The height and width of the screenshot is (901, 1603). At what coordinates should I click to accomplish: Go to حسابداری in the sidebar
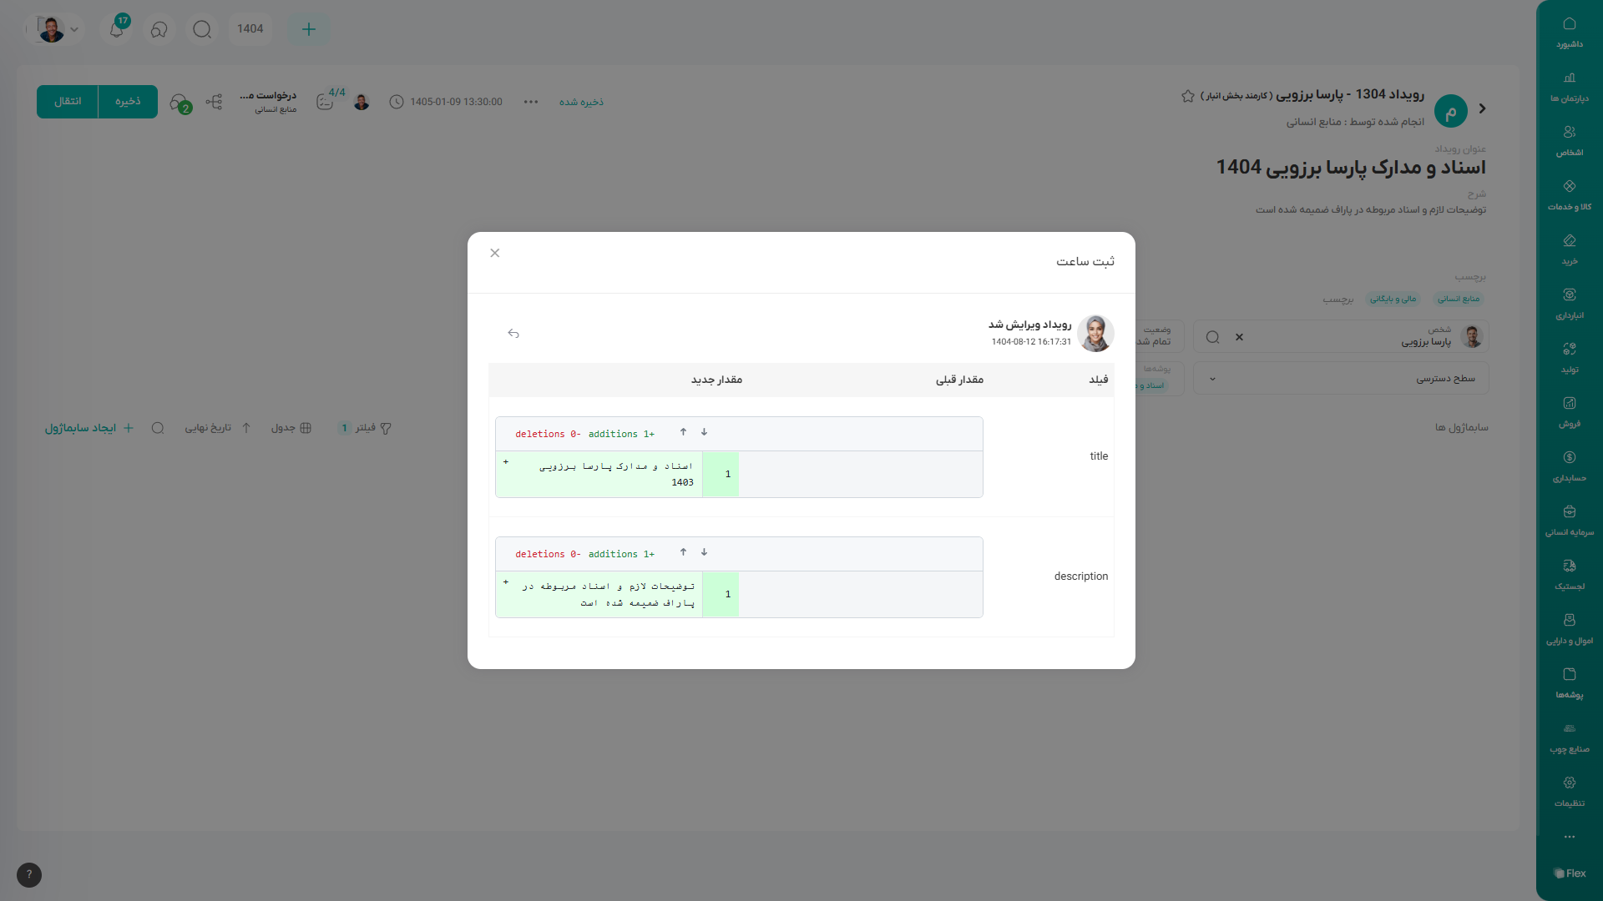pos(1569,466)
